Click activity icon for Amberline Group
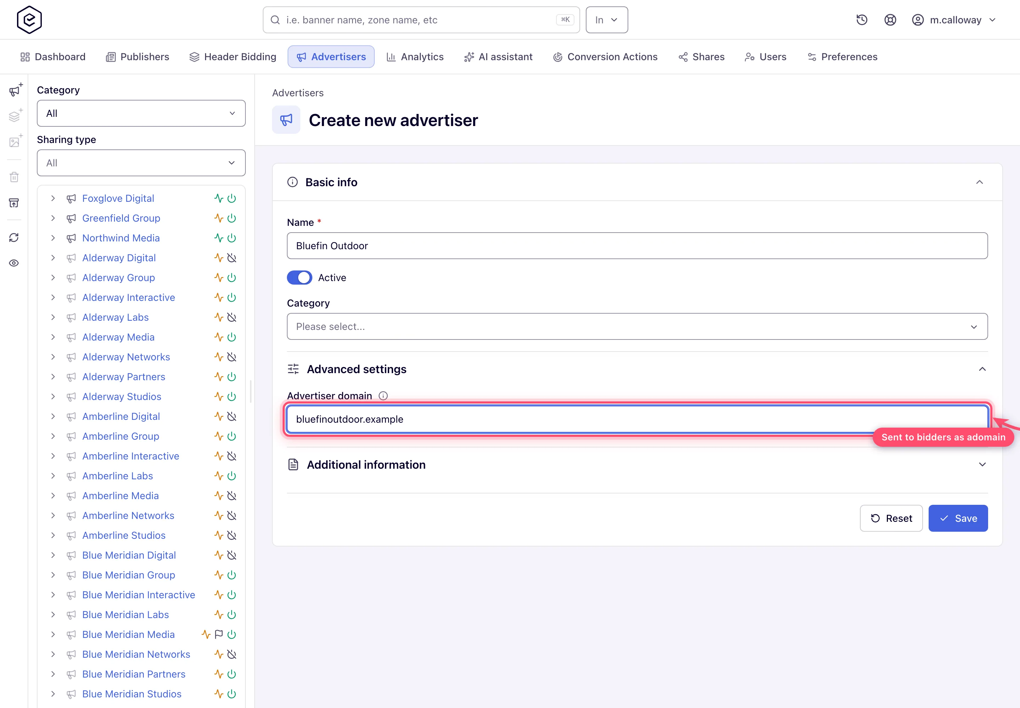Image resolution: width=1020 pixels, height=708 pixels. click(x=219, y=436)
